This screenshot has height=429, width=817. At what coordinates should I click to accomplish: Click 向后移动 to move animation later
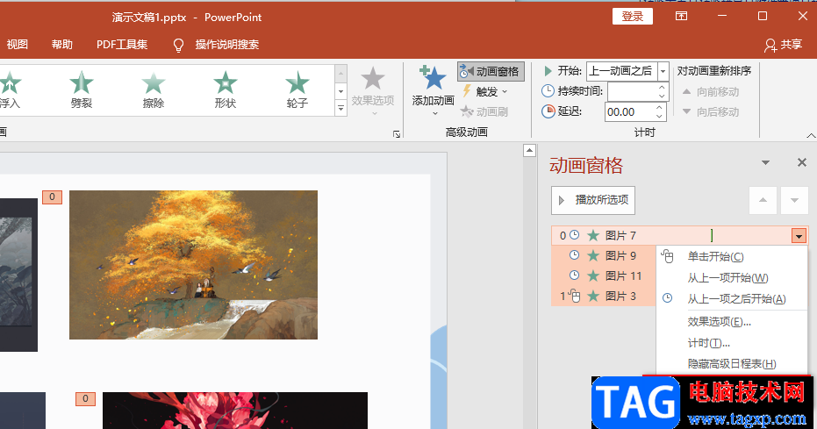(711, 111)
